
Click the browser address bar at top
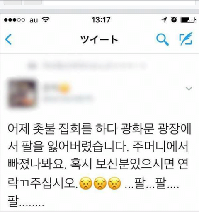tap(120, 2)
